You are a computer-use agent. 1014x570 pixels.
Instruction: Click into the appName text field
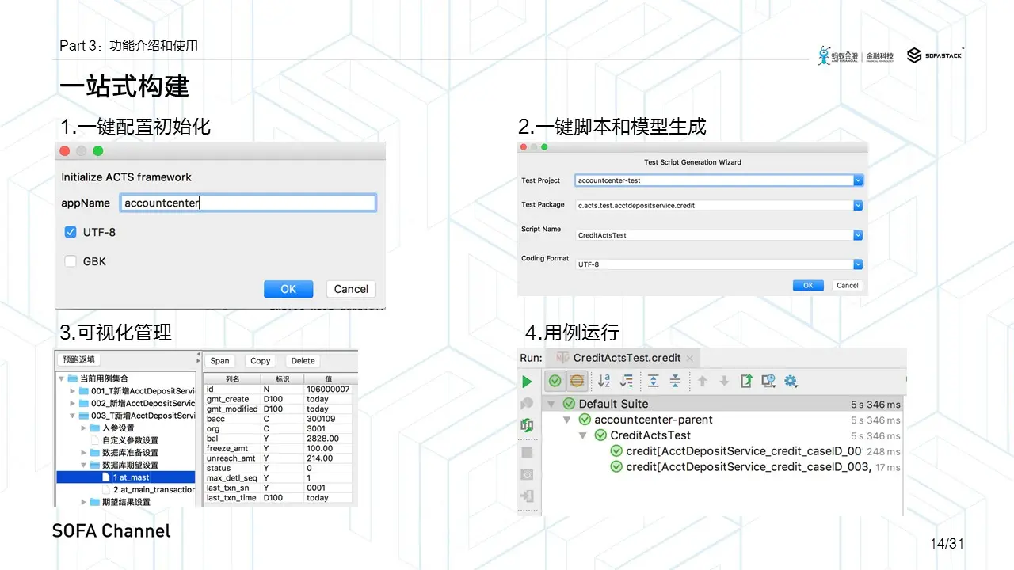(248, 203)
